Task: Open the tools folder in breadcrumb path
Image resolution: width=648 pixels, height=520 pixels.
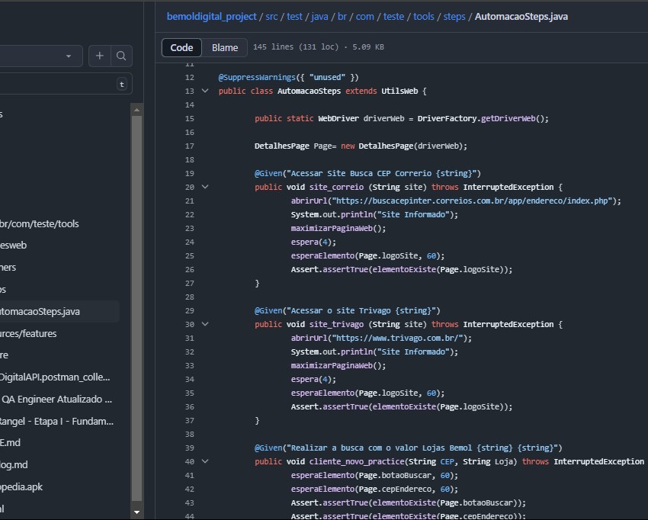Action: [x=423, y=16]
